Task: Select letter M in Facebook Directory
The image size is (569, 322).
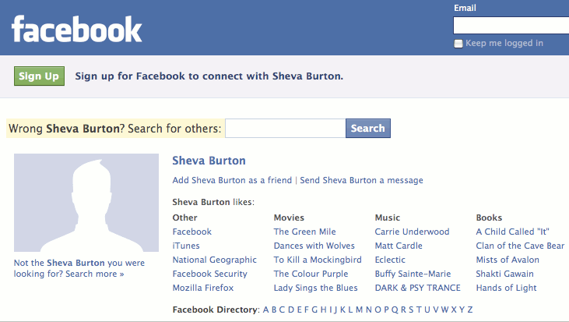Action: pos(360,310)
